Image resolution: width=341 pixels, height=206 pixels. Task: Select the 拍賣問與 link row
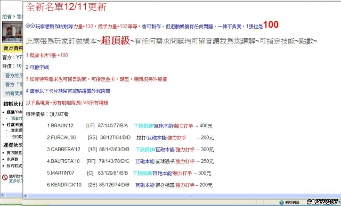pyautogui.click(x=13, y=94)
